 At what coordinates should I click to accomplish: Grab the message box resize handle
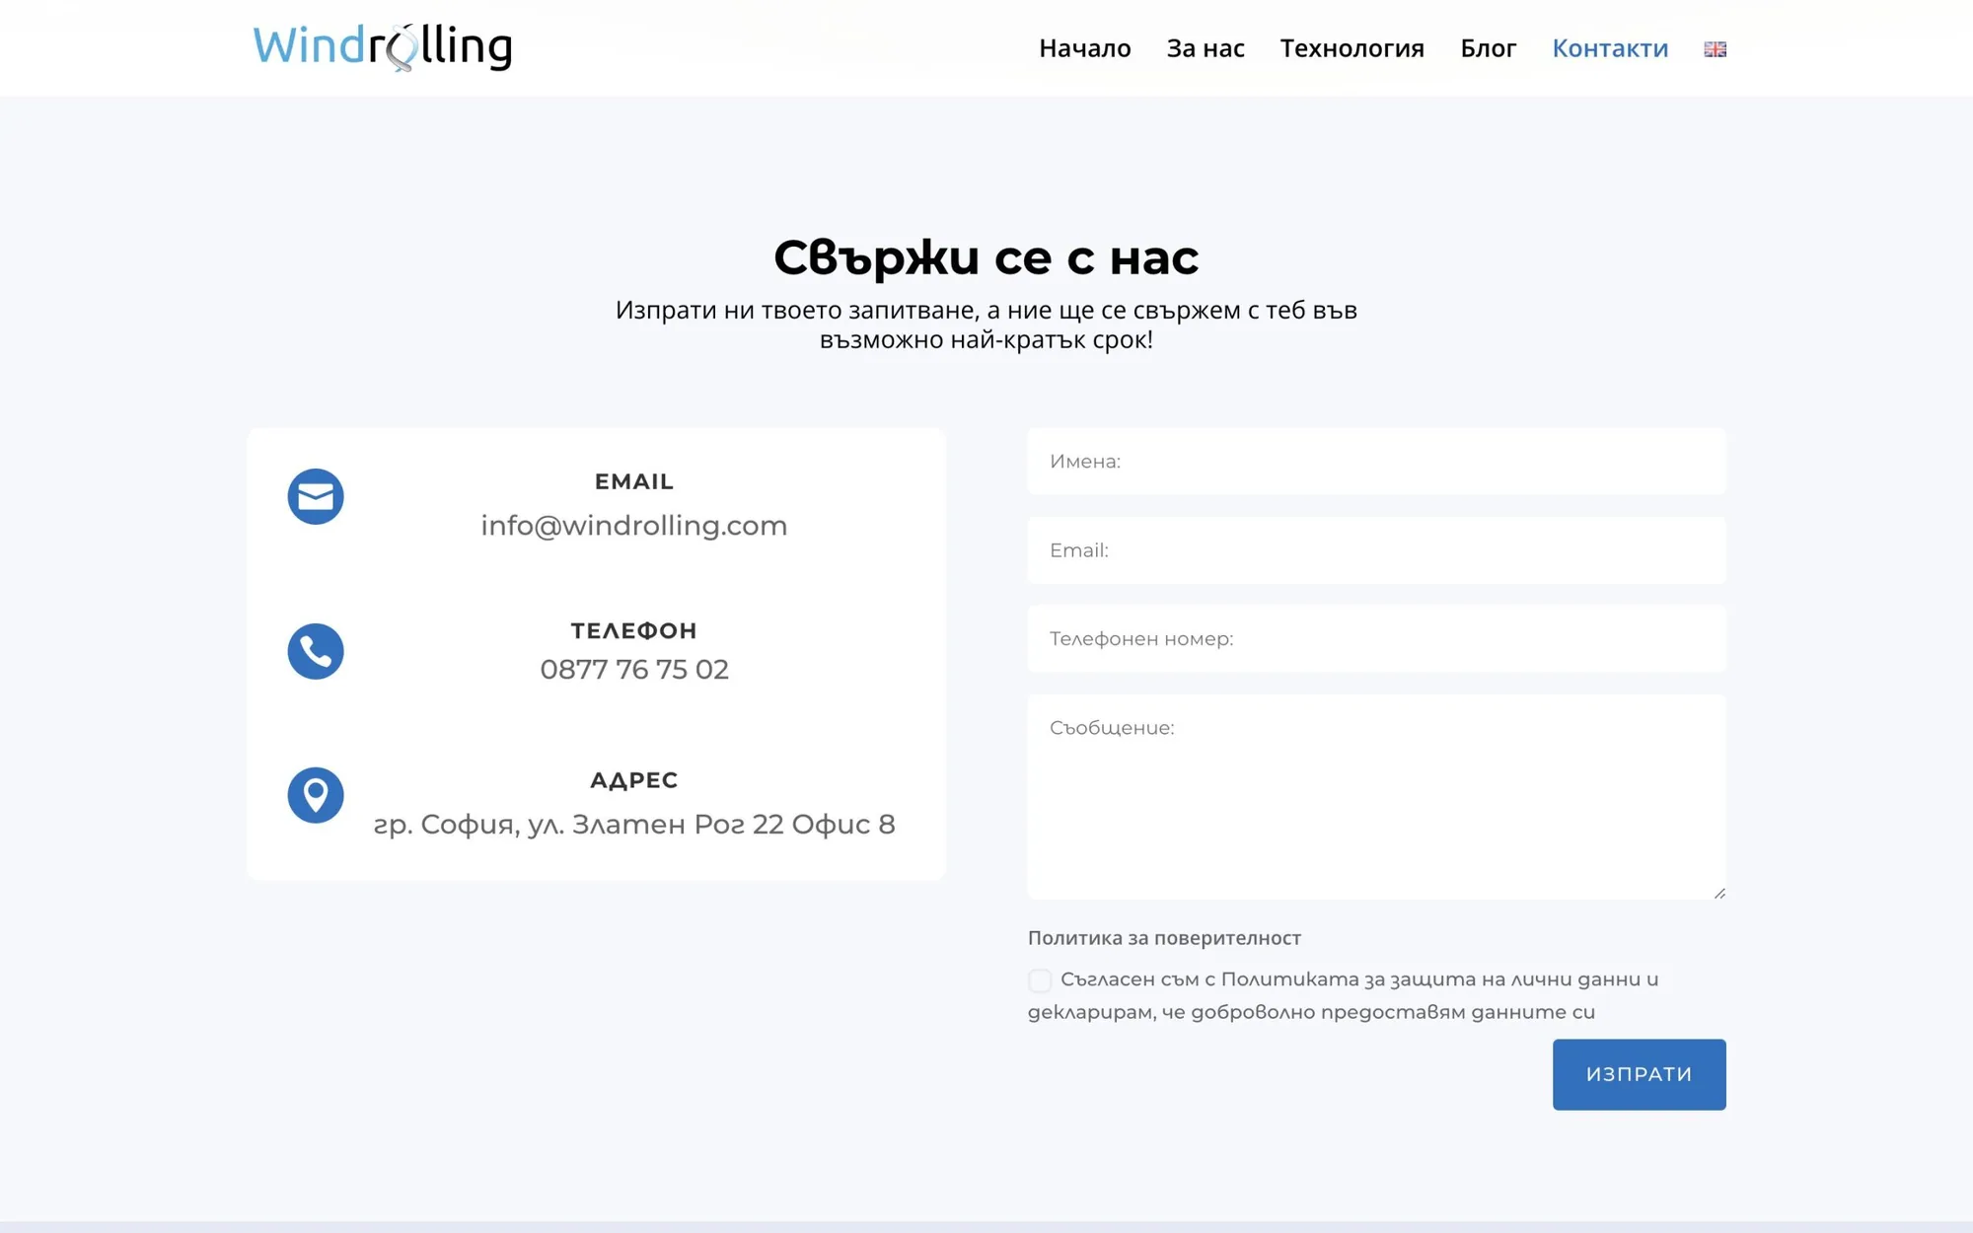pyautogui.click(x=1718, y=892)
